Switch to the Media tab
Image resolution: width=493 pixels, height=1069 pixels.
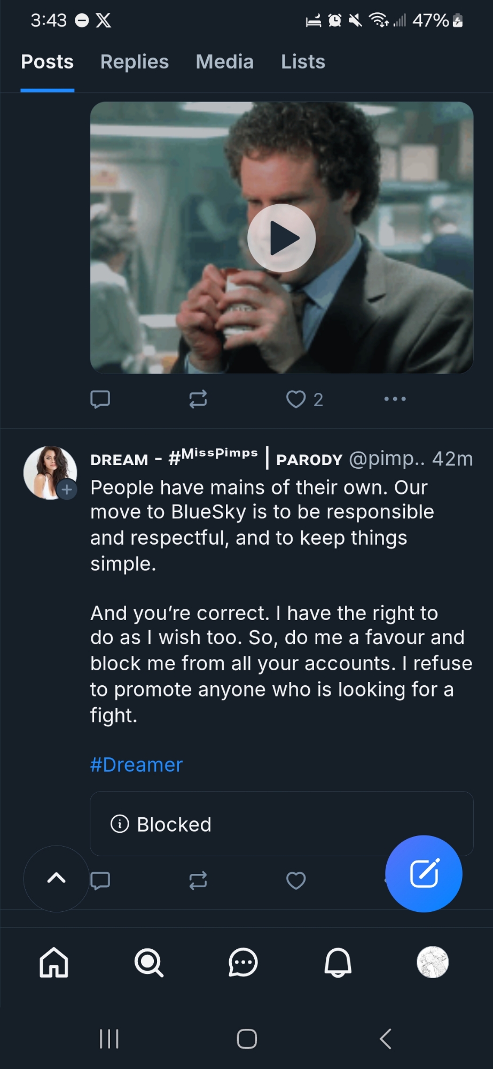coord(224,62)
